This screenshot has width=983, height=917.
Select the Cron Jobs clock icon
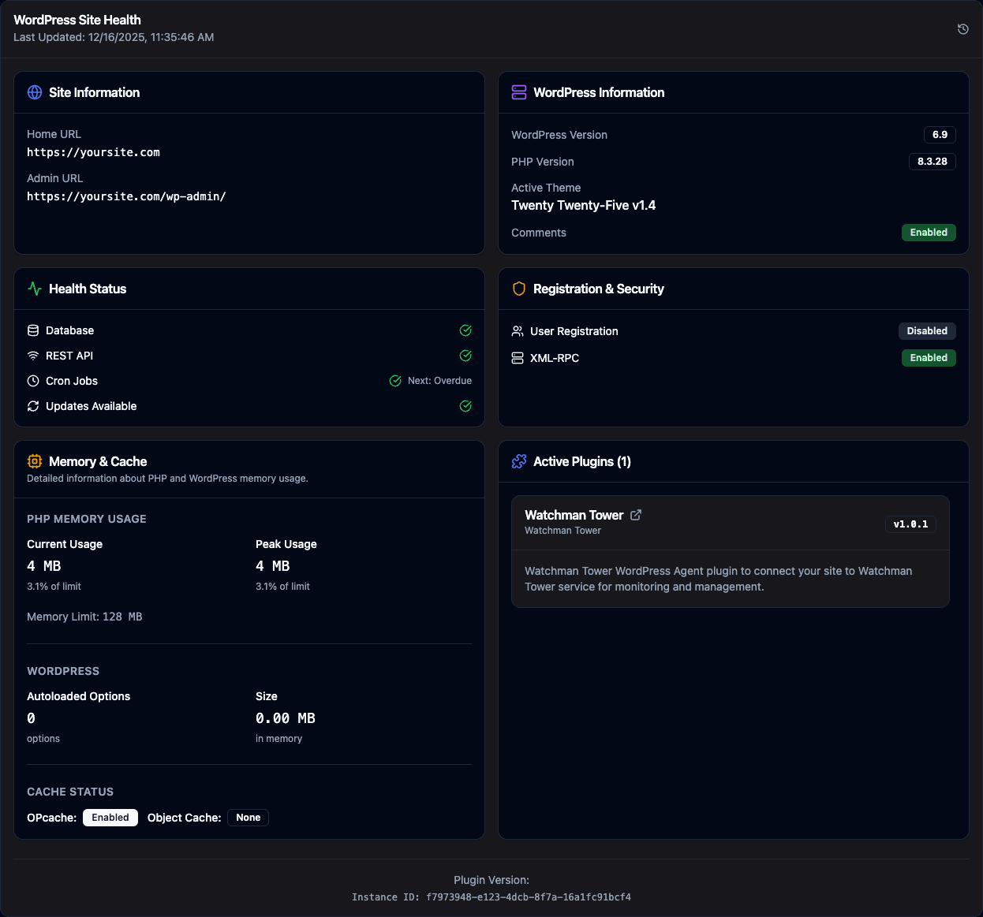click(x=32, y=381)
